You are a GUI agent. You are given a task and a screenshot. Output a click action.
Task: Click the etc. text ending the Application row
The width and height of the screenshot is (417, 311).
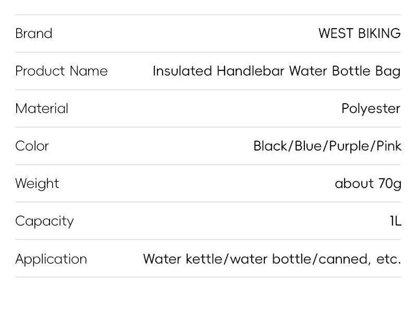[389, 259]
